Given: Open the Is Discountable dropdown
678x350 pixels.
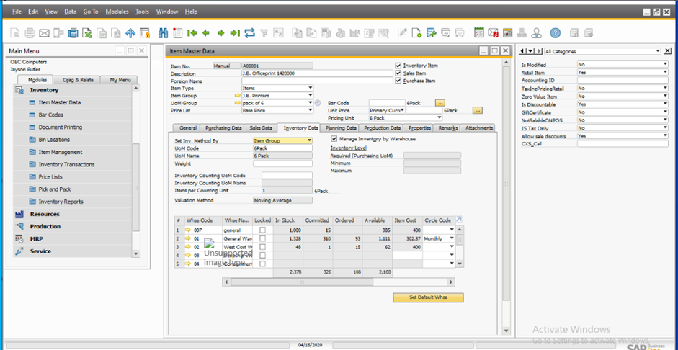Looking at the screenshot, I should point(665,104).
